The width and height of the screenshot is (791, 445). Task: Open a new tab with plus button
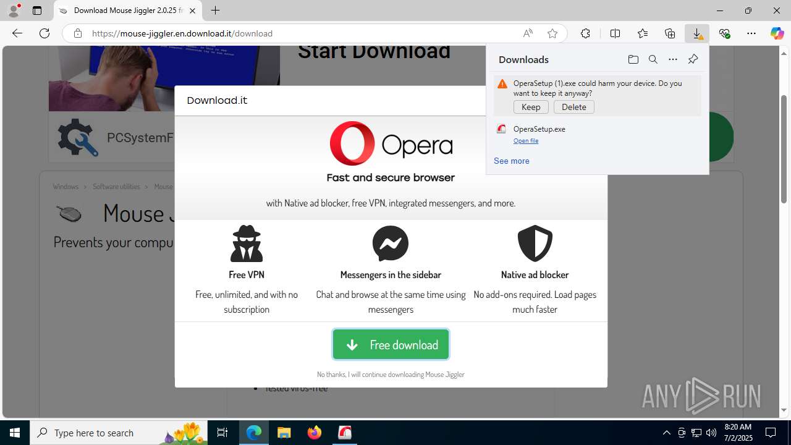tap(215, 11)
